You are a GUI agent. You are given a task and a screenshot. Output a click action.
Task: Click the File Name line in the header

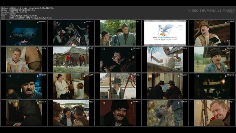[27, 8]
